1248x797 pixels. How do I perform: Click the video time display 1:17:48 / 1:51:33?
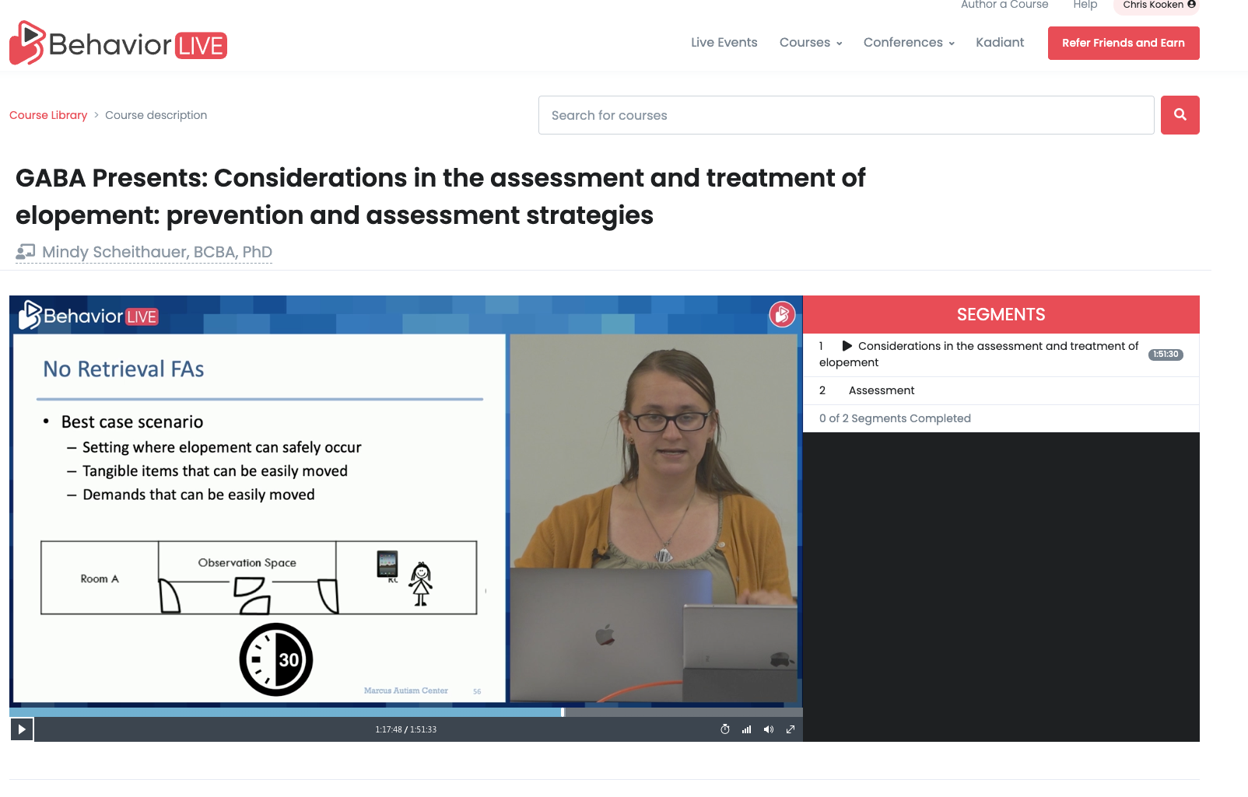click(x=405, y=729)
